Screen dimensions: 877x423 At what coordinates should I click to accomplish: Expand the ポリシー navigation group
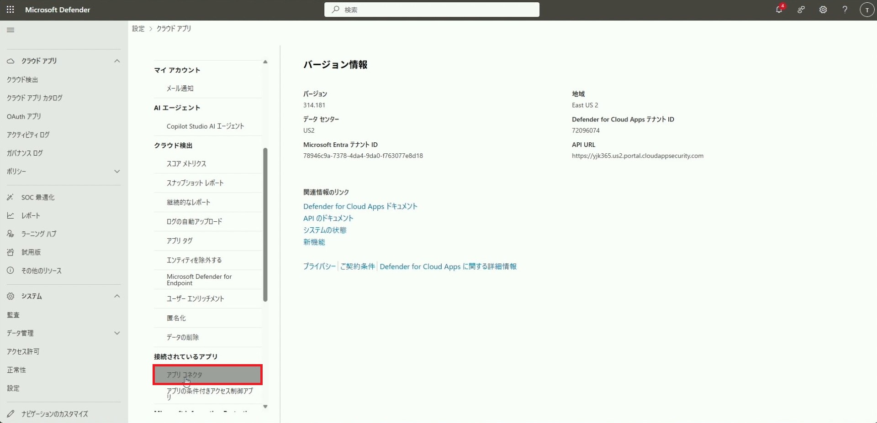coord(117,172)
